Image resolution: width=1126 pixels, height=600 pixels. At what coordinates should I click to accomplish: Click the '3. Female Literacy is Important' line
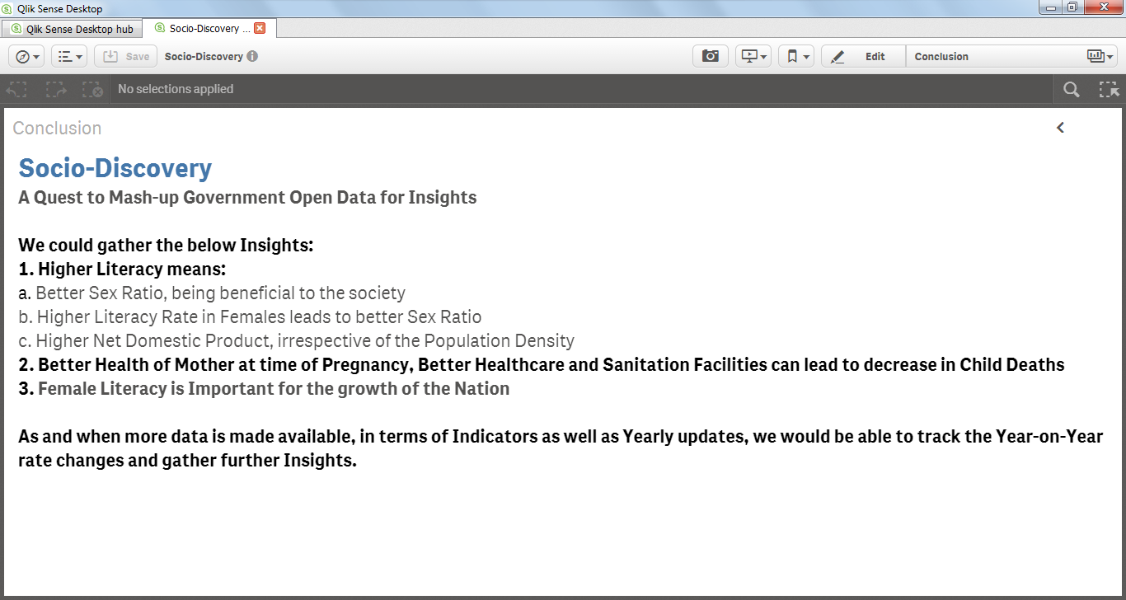pyautogui.click(x=264, y=389)
